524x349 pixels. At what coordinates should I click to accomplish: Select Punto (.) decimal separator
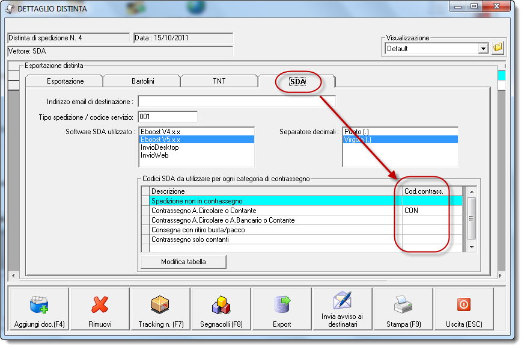tap(400, 132)
